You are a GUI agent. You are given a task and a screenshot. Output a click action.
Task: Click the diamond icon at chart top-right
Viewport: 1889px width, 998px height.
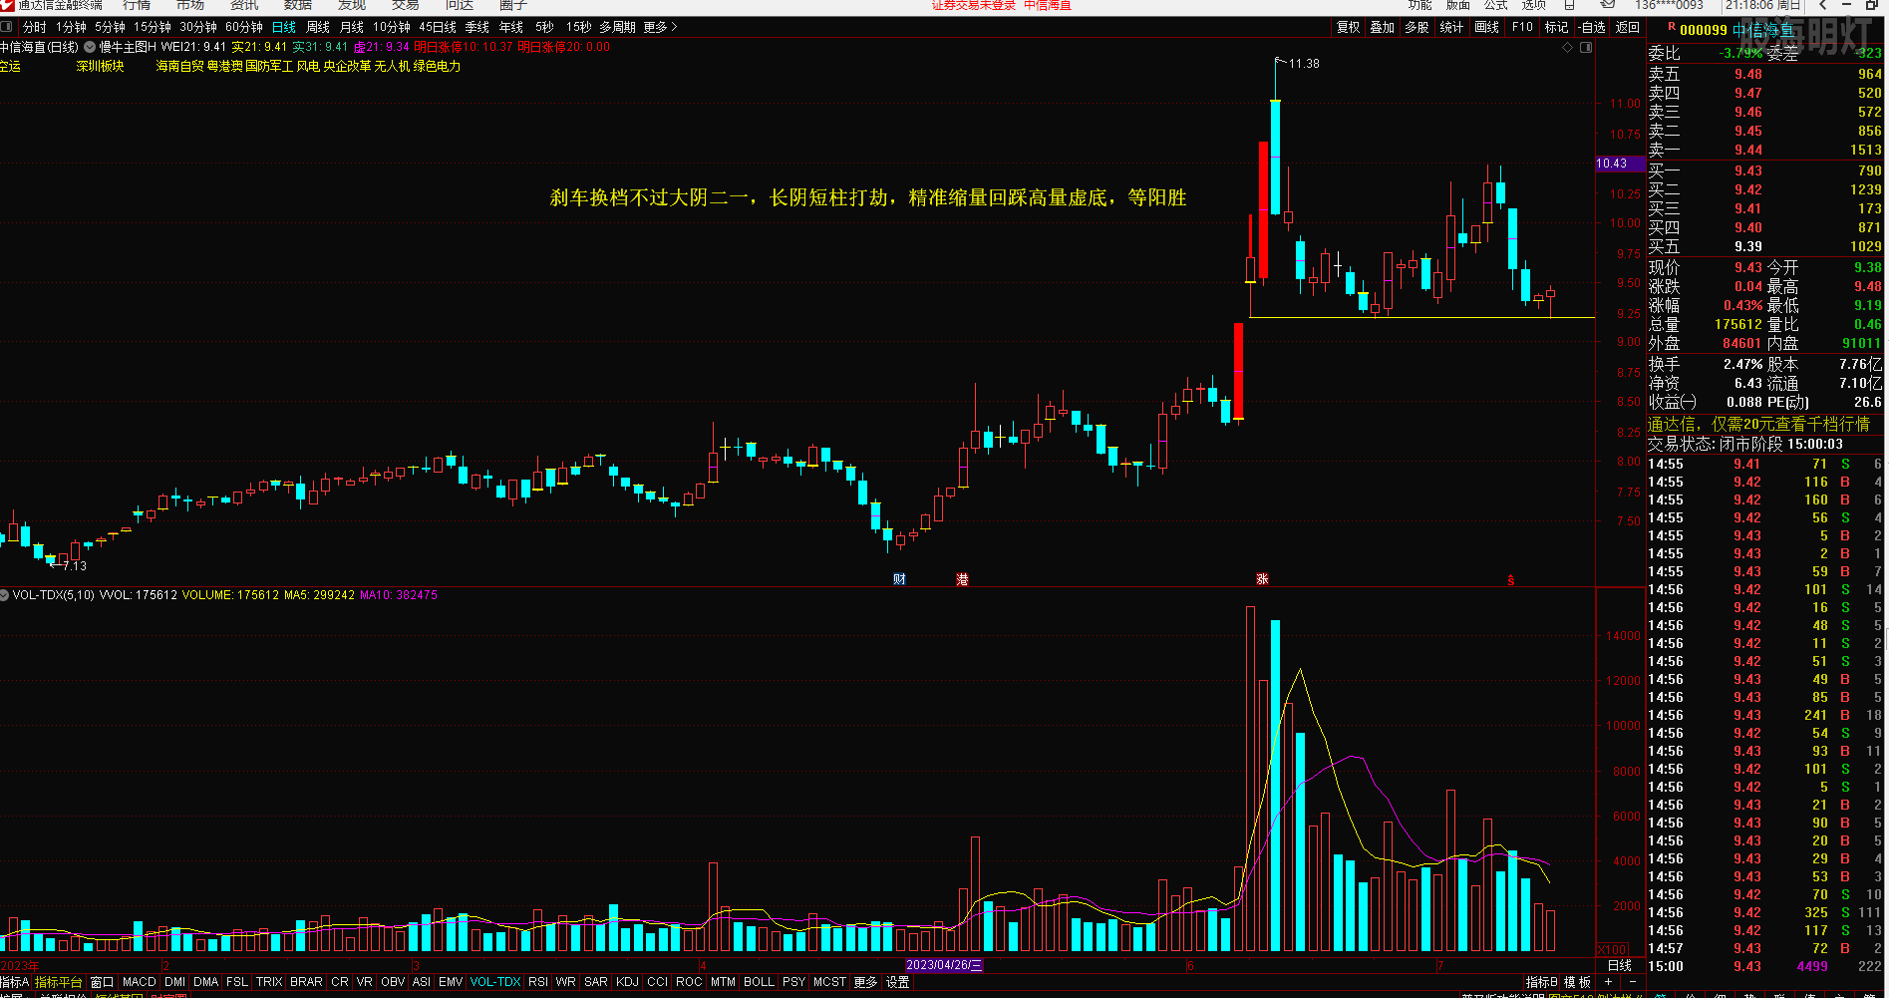coord(1567,47)
